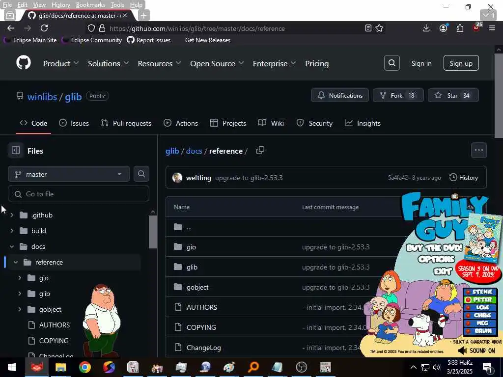Toggle SOUND ON in Family Guy widget

(x=476, y=350)
